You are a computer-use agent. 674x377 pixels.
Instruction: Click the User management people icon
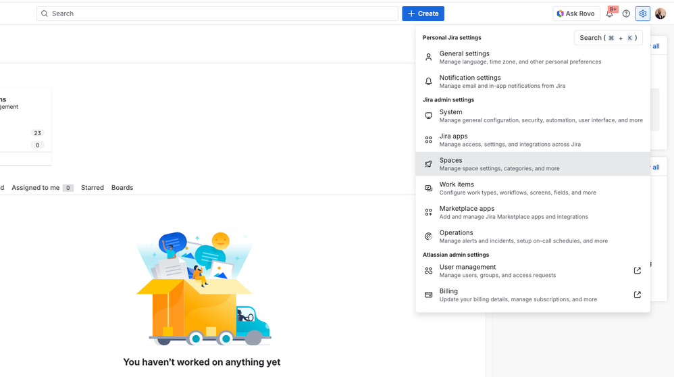429,270
